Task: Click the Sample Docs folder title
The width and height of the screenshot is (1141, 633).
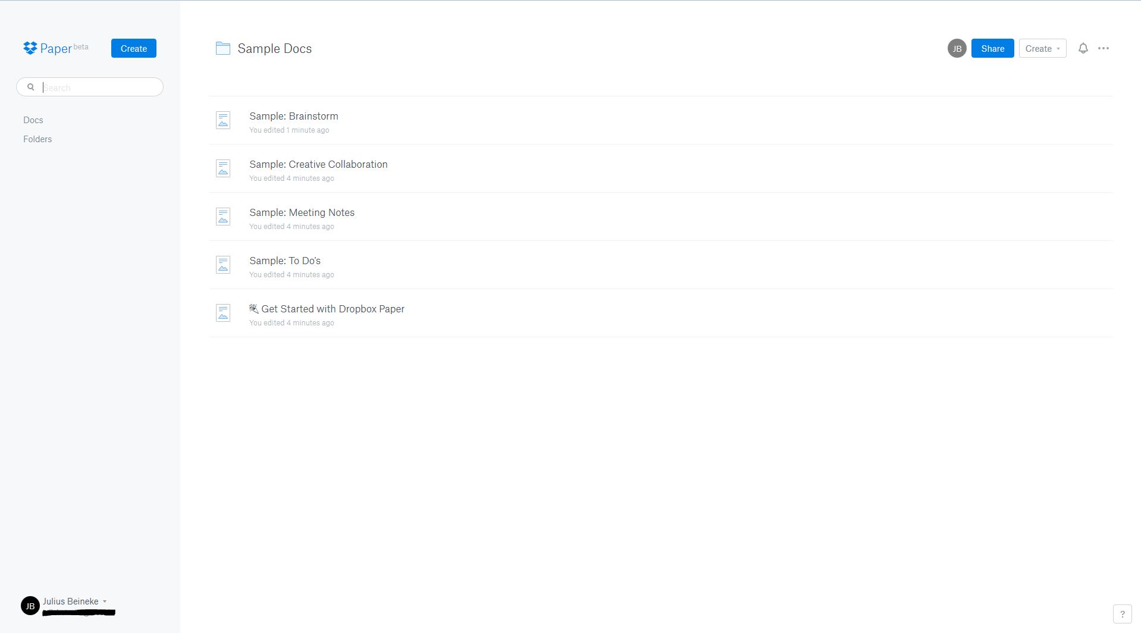Action: click(x=275, y=49)
